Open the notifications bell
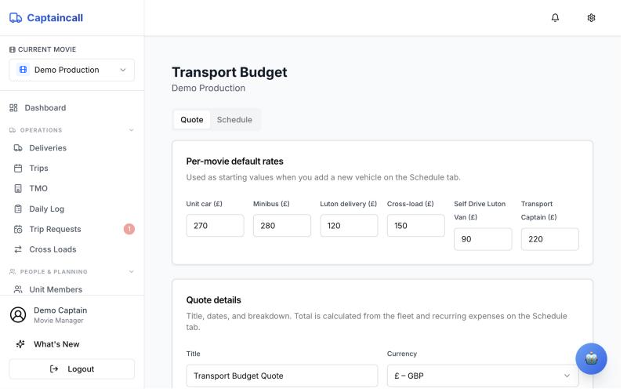This screenshot has height=392, width=627. click(555, 17)
